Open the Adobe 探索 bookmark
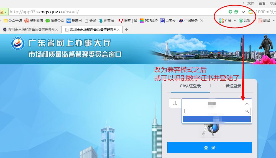 128,21
